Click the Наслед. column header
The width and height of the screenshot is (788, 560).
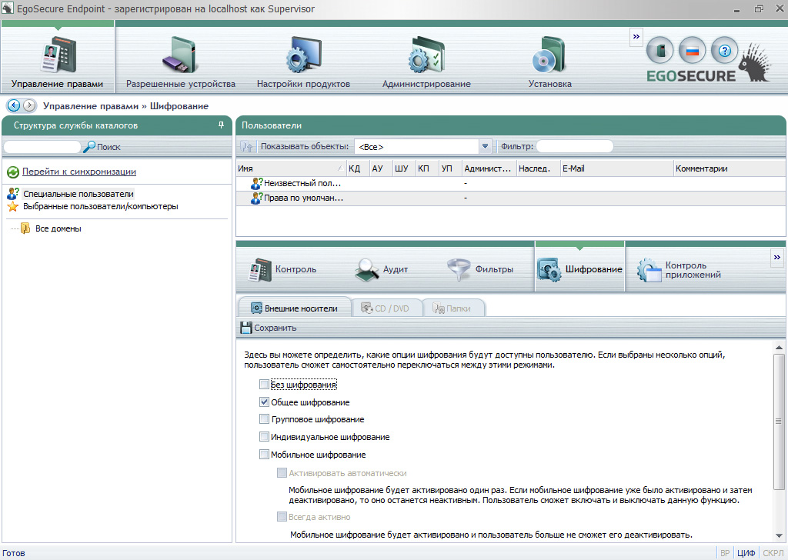pyautogui.click(x=538, y=168)
